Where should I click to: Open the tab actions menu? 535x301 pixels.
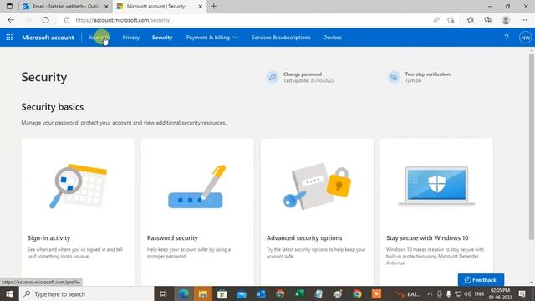tap(9, 6)
